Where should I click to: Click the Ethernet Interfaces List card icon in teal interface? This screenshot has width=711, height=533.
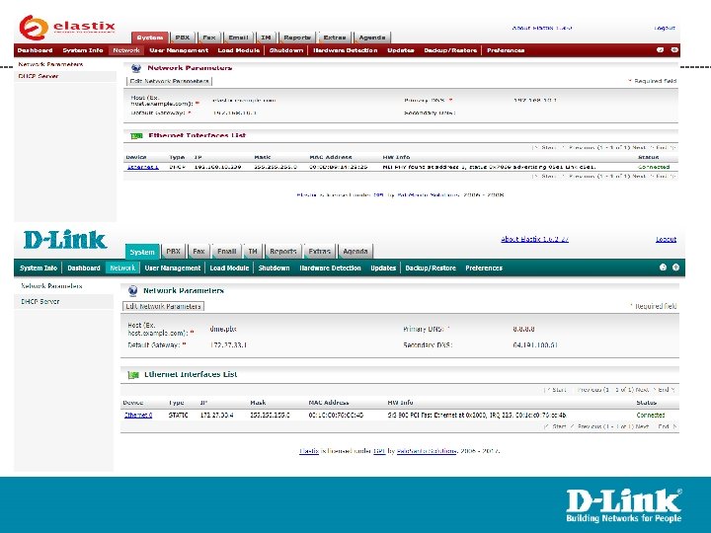click(x=133, y=375)
